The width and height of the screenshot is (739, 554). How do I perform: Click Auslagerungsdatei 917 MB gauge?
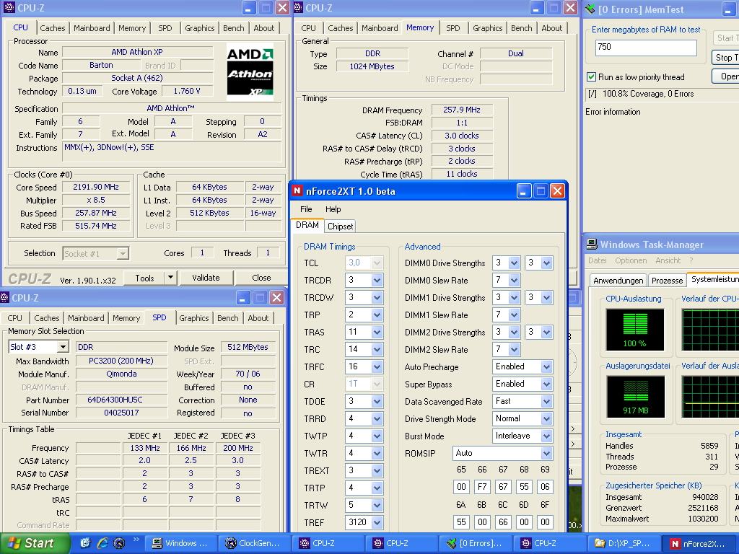click(635, 397)
